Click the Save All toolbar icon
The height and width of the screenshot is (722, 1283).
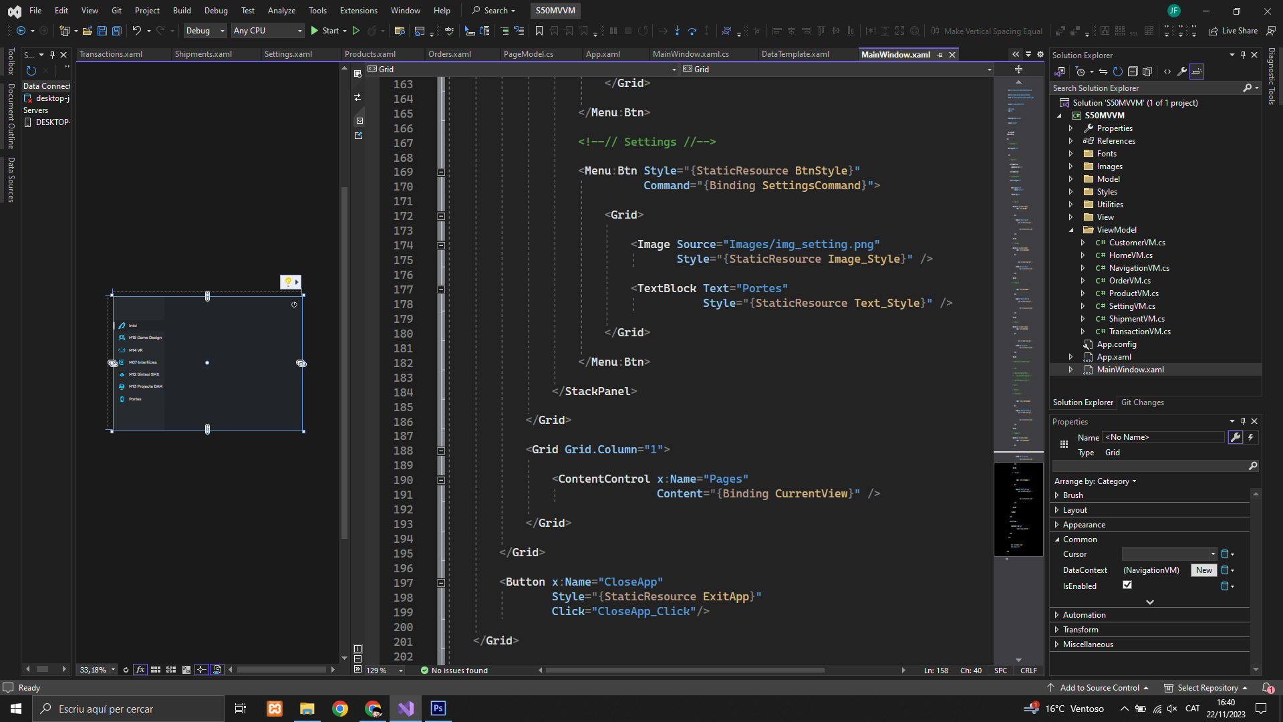pos(116,31)
